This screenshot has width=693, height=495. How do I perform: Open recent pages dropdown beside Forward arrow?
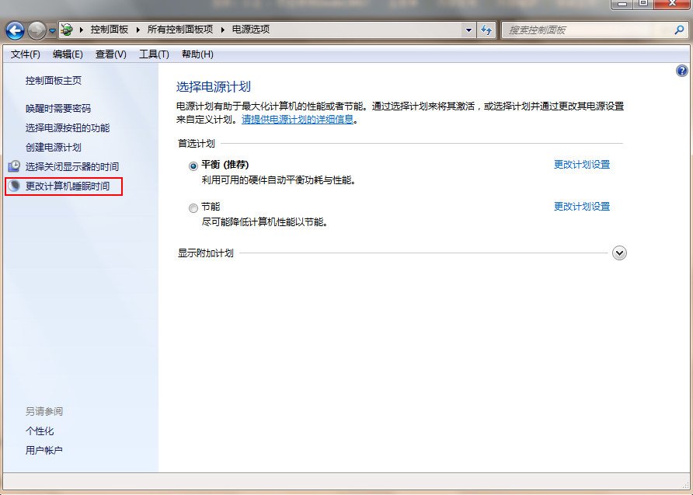(52, 30)
